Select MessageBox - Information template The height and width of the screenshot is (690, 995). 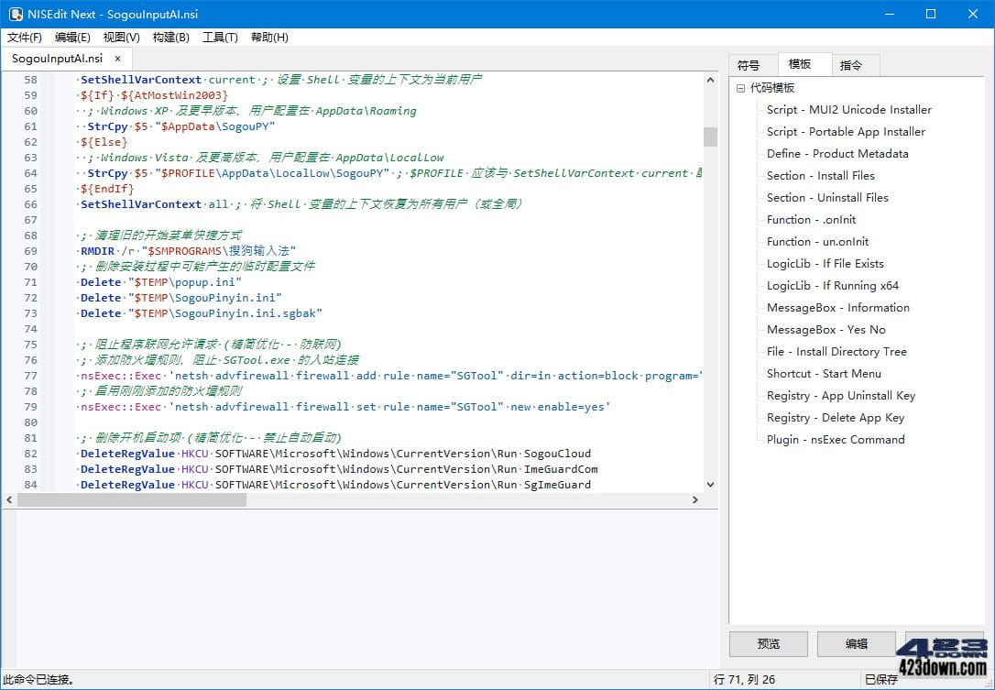837,308
